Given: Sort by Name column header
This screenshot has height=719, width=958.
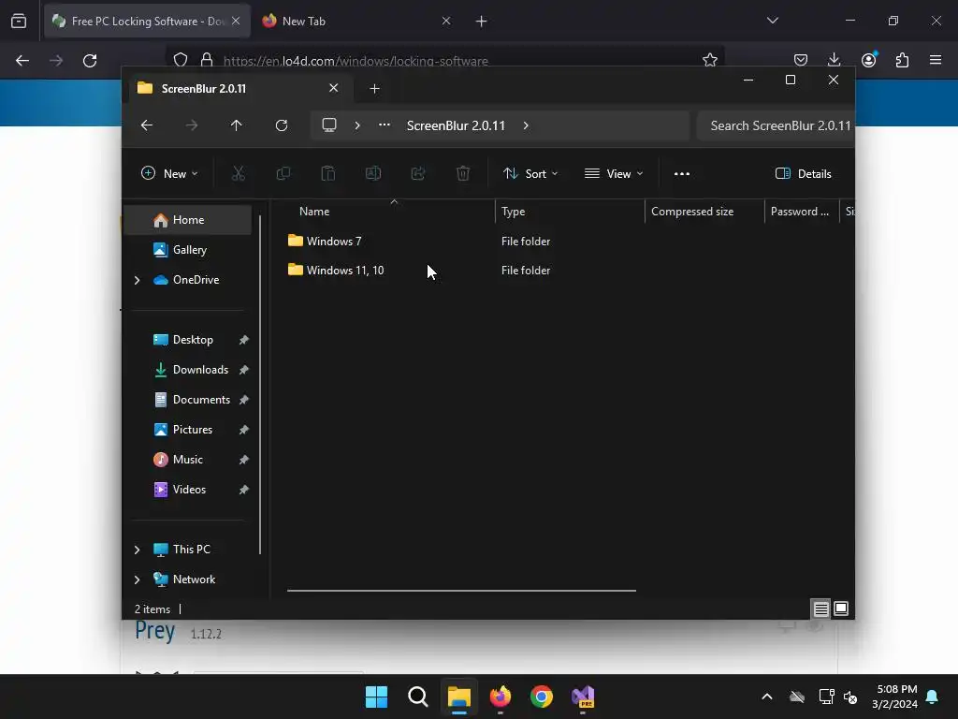Looking at the screenshot, I should [391, 212].
